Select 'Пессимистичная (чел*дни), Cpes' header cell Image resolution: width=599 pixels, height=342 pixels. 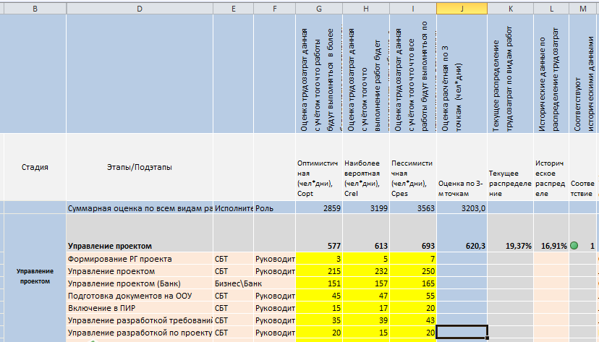click(x=413, y=167)
